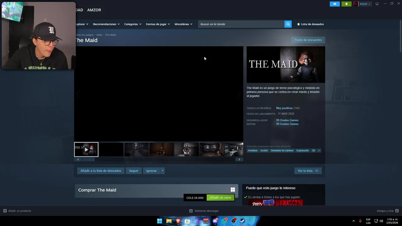Click the media strip scrollbar handle
The width and height of the screenshot is (402, 226).
click(89, 159)
